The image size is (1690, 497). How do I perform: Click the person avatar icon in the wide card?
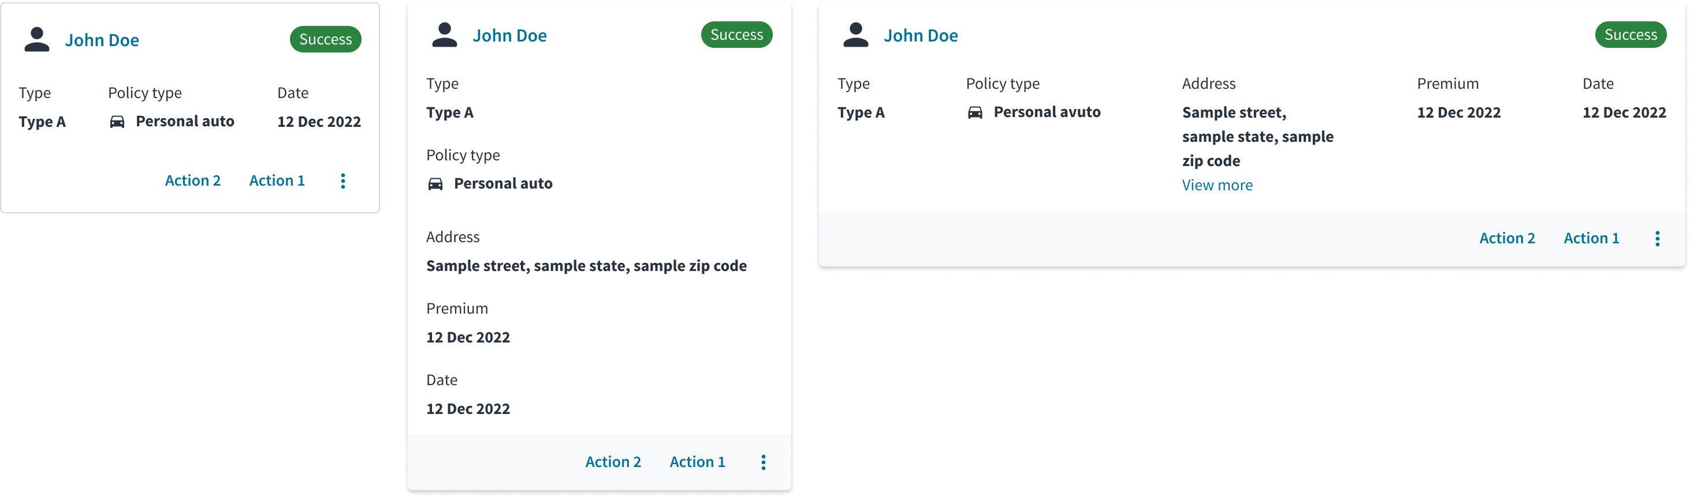click(x=855, y=35)
